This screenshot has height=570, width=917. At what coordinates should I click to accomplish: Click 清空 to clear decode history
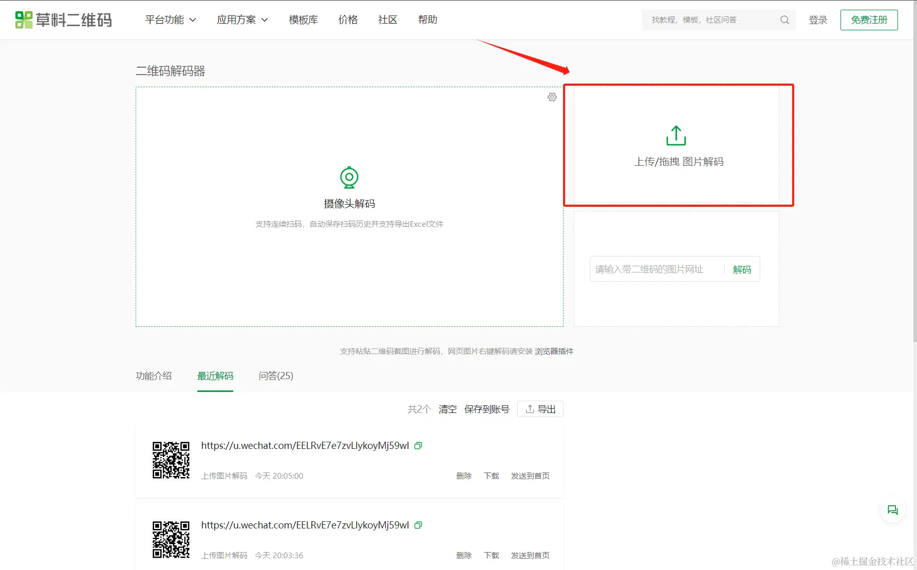447,409
